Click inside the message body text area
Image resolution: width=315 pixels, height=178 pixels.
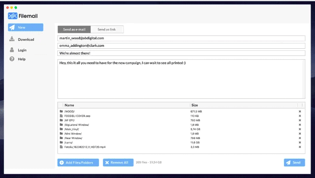[x=180, y=79]
